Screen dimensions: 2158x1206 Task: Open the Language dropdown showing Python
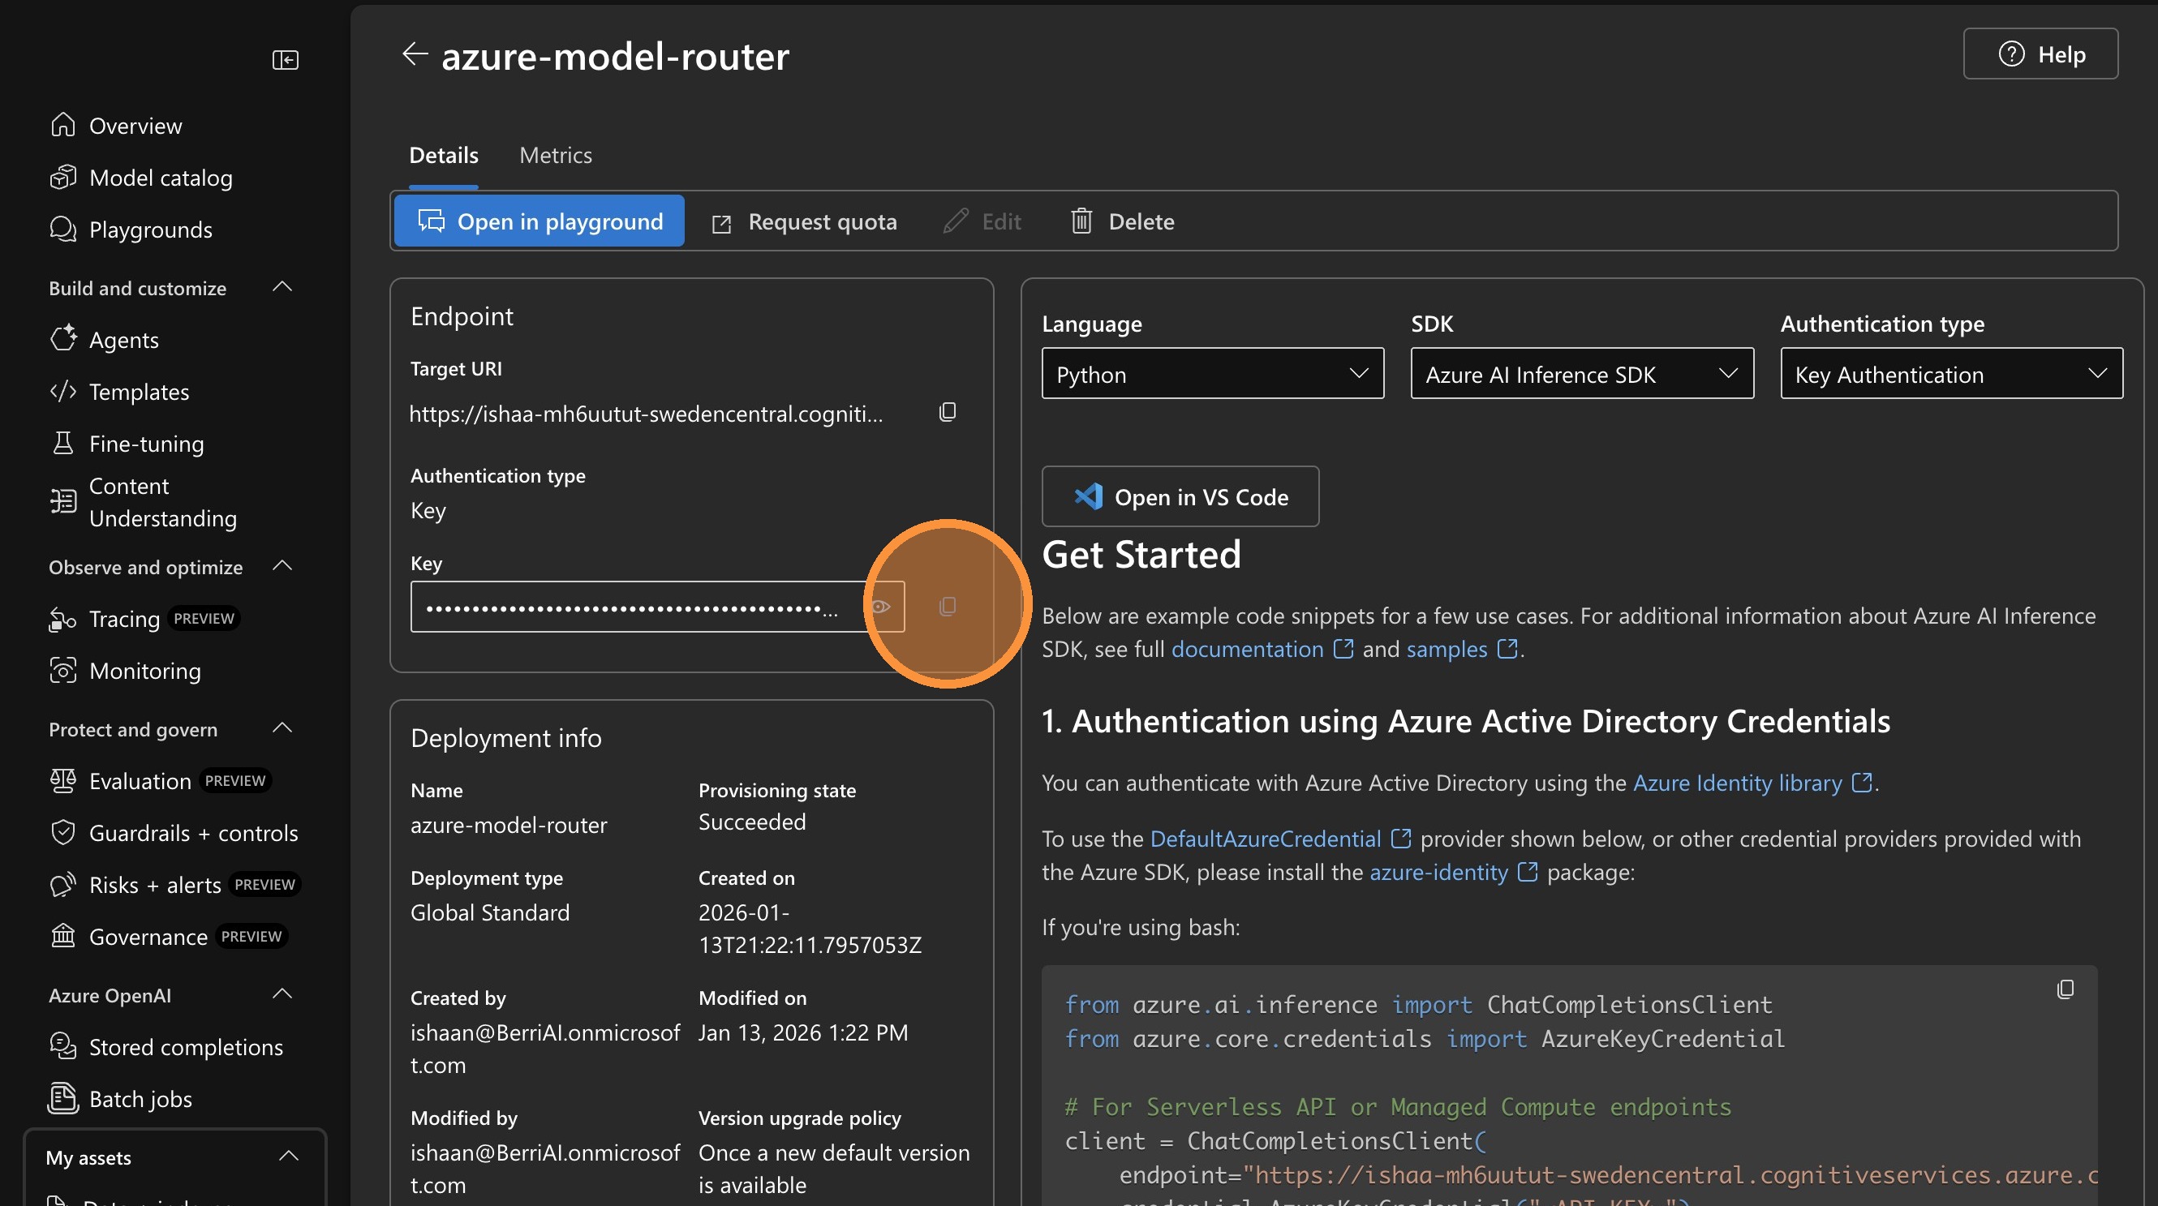(x=1212, y=375)
